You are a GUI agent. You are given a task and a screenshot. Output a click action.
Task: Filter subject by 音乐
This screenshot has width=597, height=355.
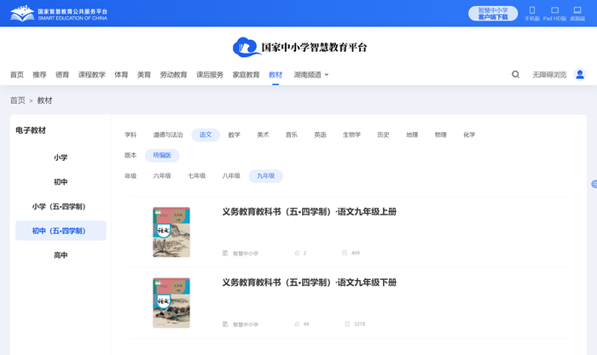(292, 135)
